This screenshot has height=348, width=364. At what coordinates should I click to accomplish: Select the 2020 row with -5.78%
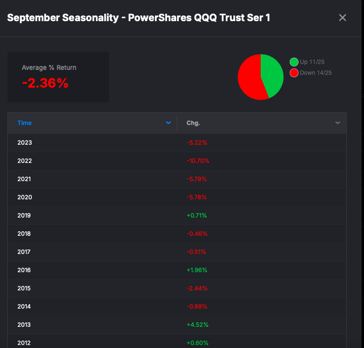(177, 197)
